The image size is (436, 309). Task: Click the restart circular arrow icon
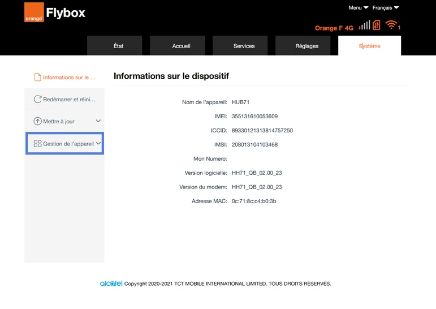37,99
